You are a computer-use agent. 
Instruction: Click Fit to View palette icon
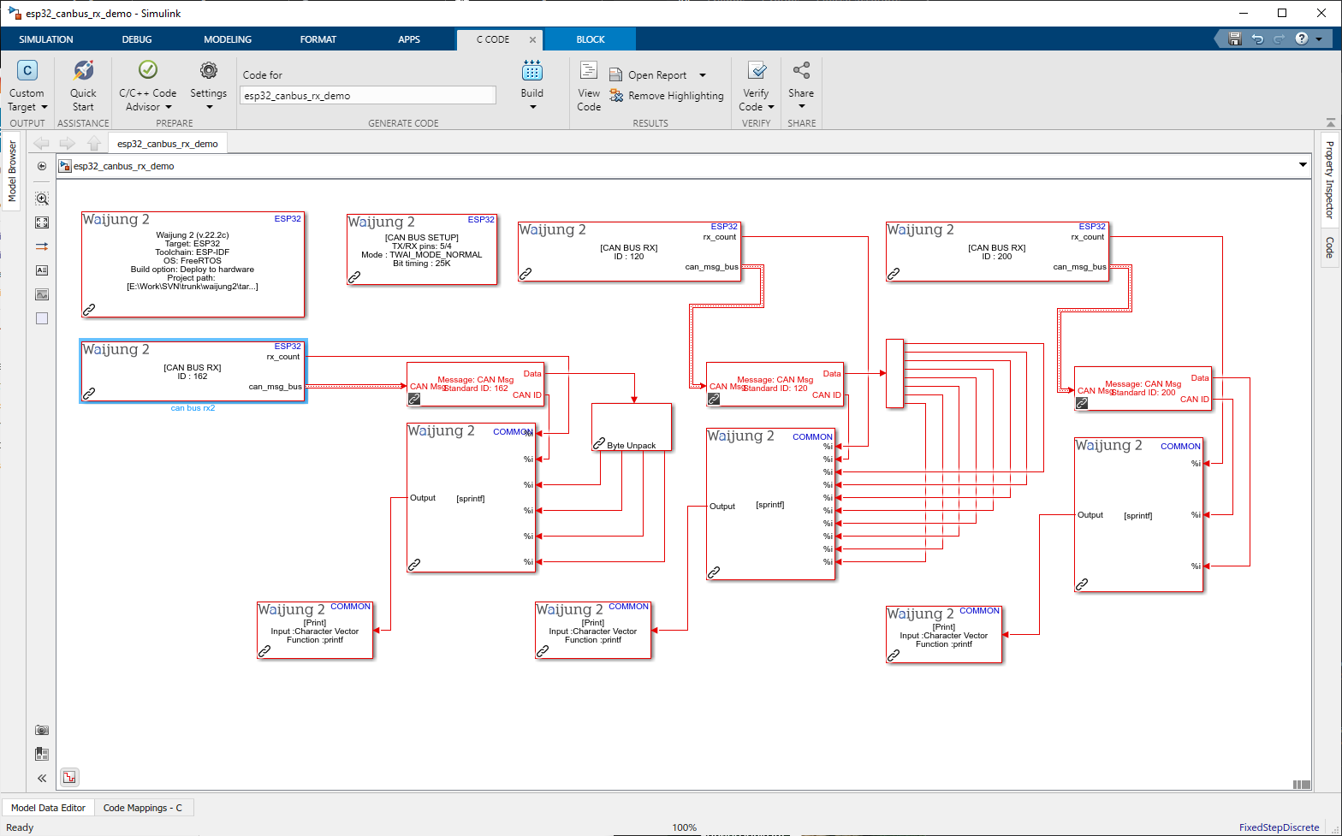coord(42,222)
